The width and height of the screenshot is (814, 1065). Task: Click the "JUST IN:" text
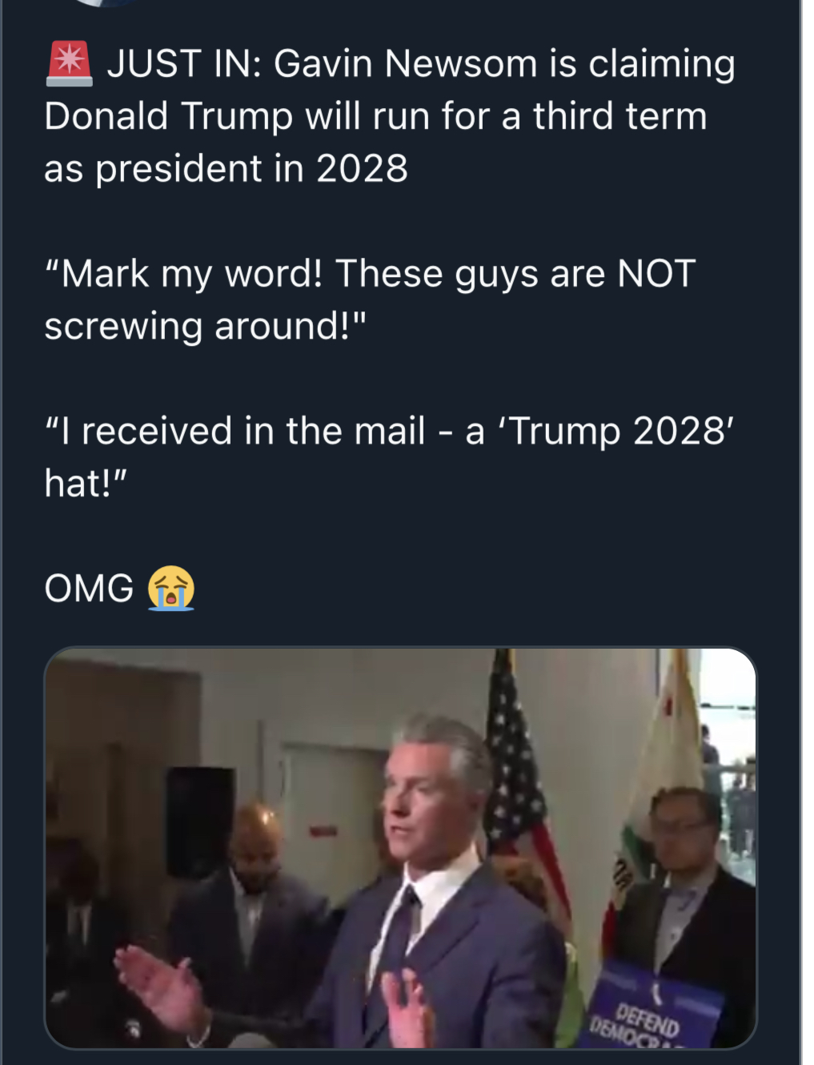point(184,64)
